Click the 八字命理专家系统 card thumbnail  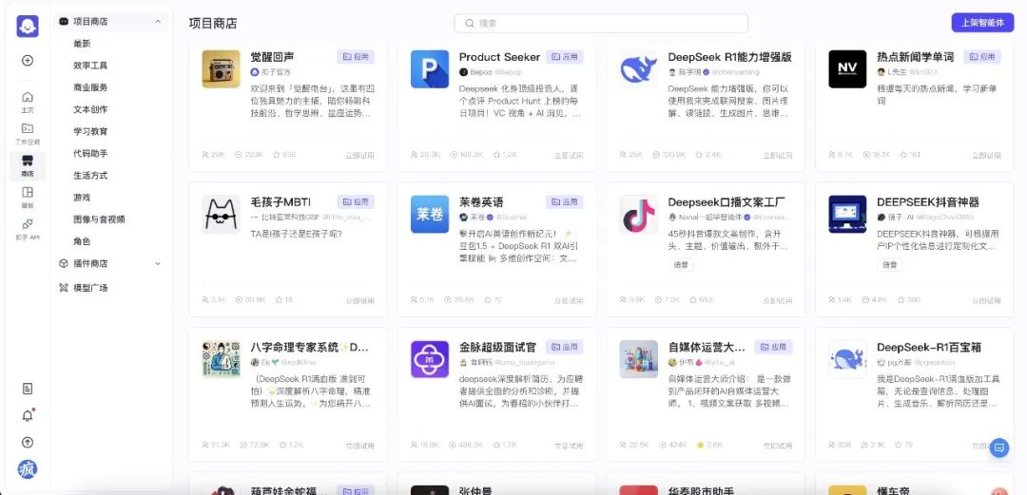(221, 359)
